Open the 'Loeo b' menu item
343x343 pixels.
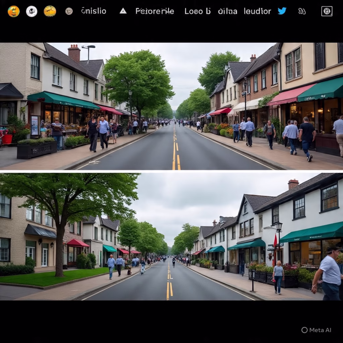[x=198, y=11]
